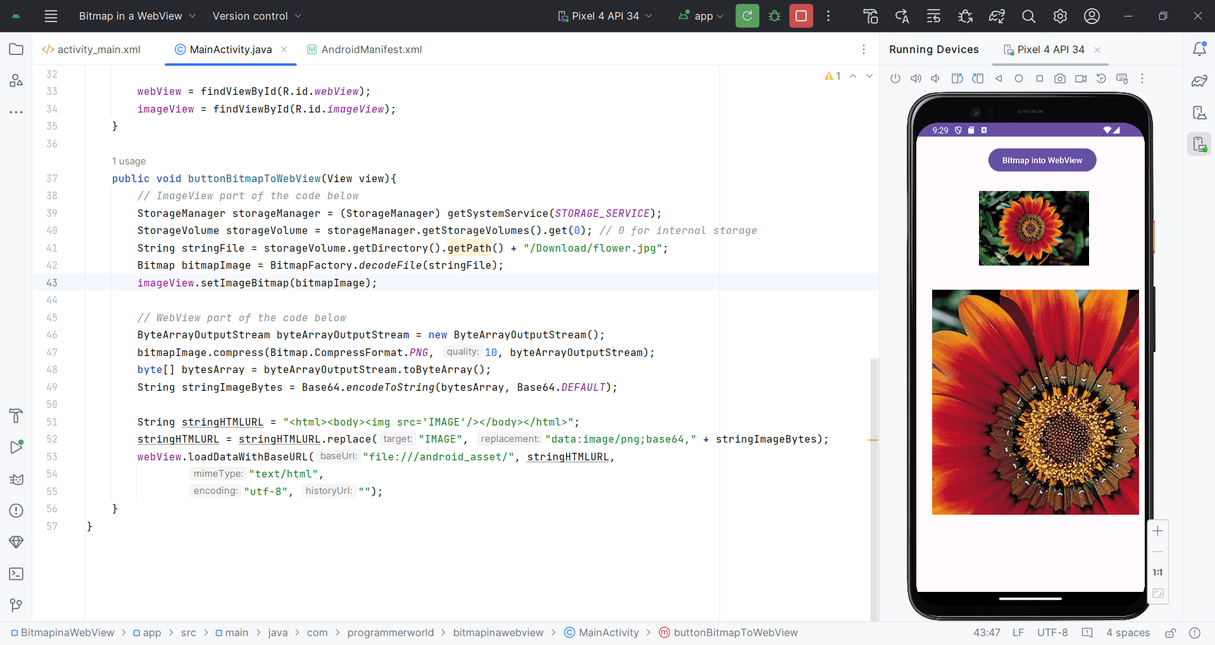Toggle the Running Devices tool window
The height and width of the screenshot is (645, 1215).
1199,144
